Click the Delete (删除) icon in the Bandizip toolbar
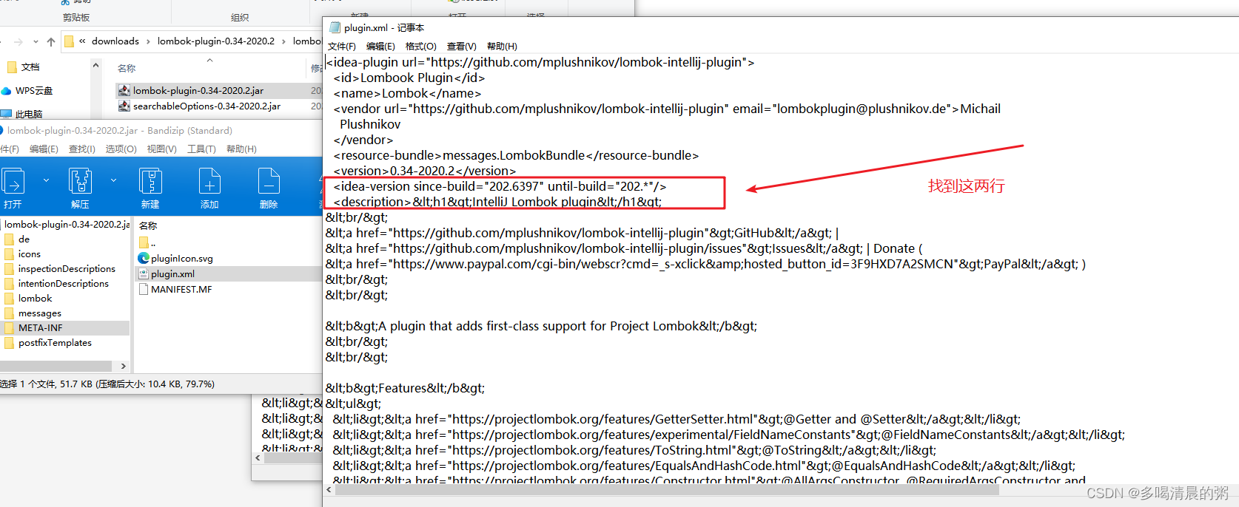Viewport: 1239px width, 507px height. click(269, 181)
